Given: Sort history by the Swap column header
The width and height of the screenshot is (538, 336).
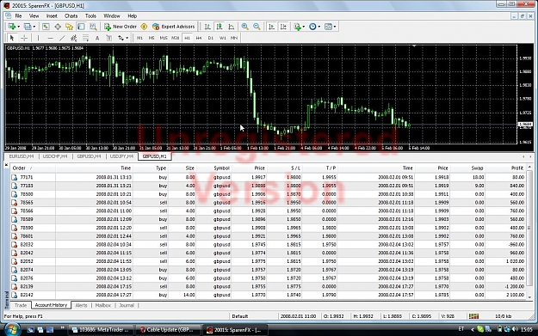Looking at the screenshot, I should [468, 168].
